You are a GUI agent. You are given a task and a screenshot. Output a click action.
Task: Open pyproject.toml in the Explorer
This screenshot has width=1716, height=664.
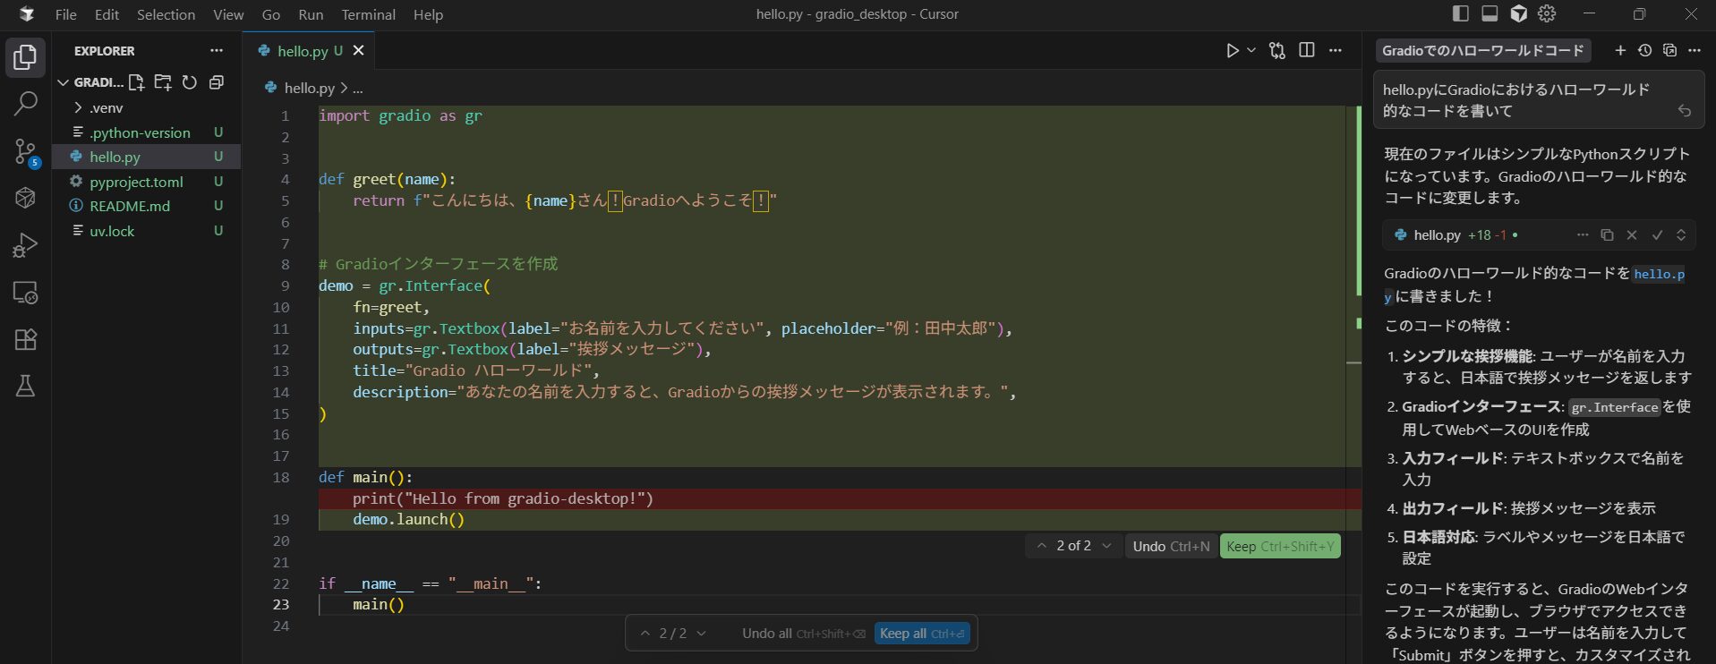(136, 182)
